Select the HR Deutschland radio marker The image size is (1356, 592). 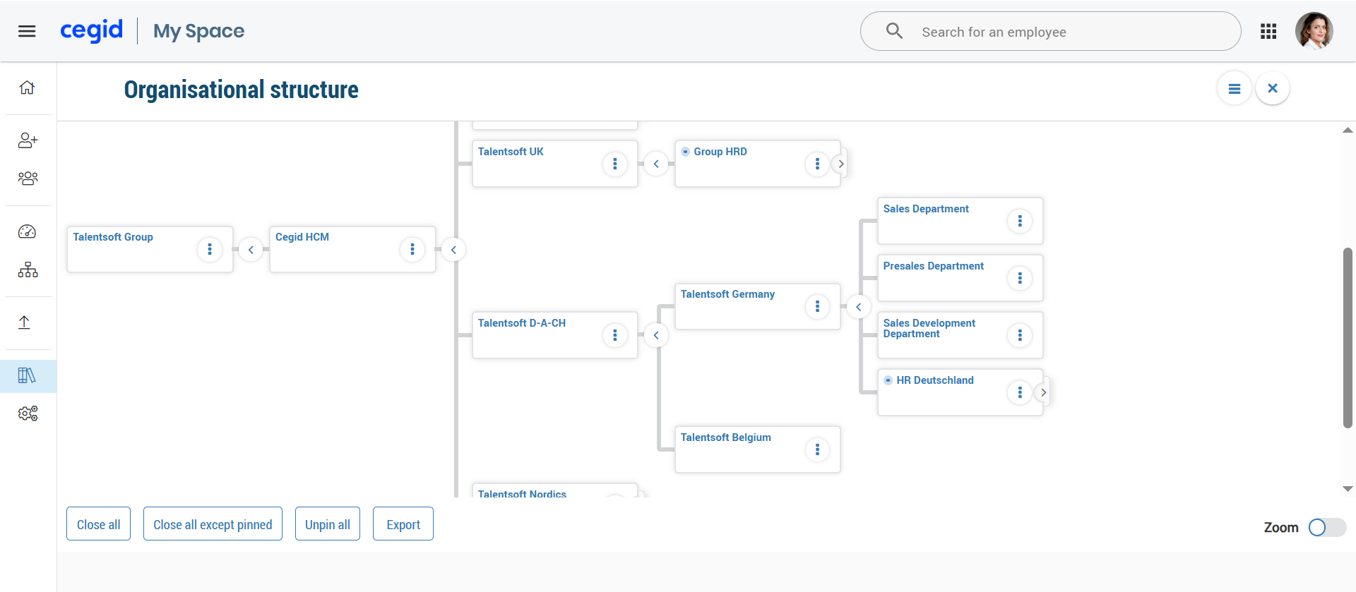coord(888,380)
